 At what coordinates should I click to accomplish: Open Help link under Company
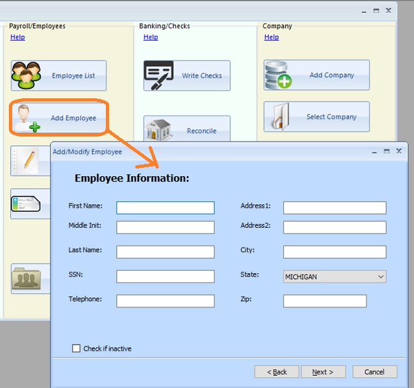tap(271, 37)
